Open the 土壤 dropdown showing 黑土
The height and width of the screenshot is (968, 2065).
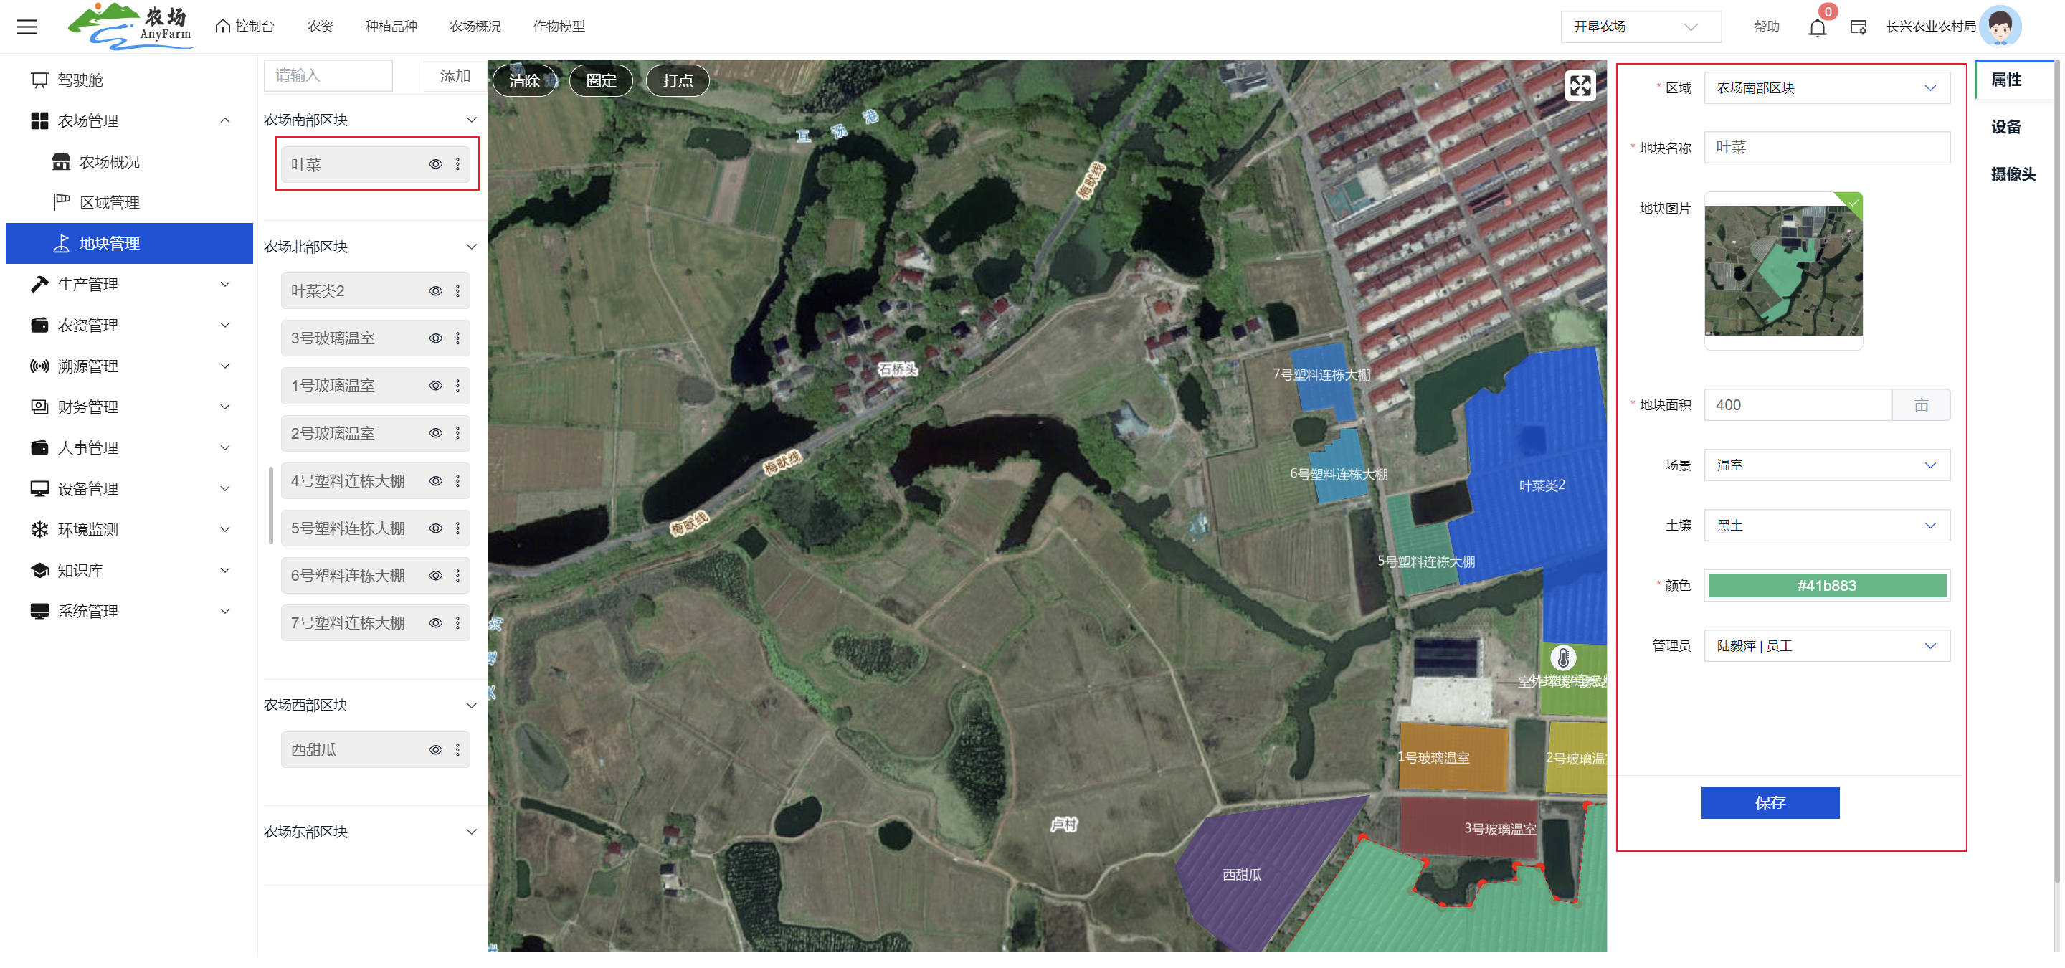coord(1826,526)
